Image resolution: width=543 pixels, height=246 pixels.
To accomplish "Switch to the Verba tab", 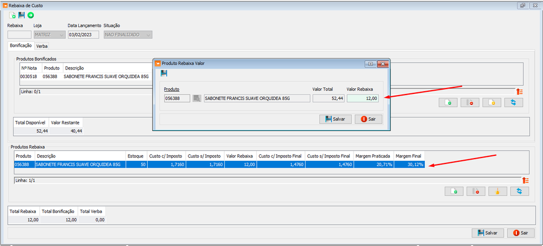I will [x=42, y=46].
